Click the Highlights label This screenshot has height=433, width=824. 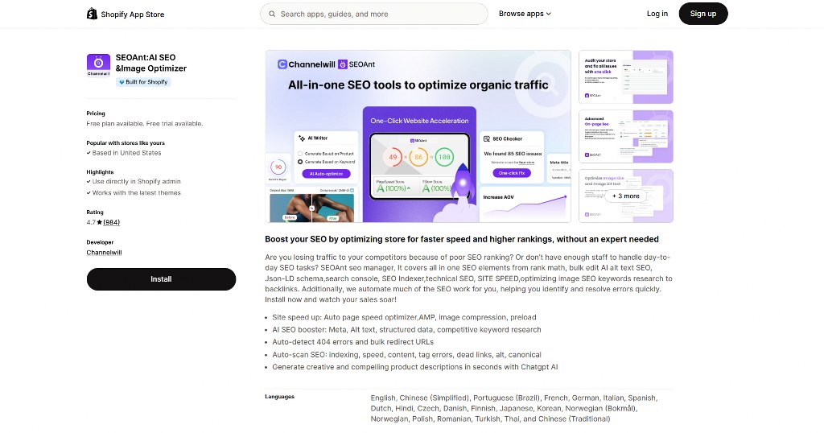pyautogui.click(x=100, y=172)
